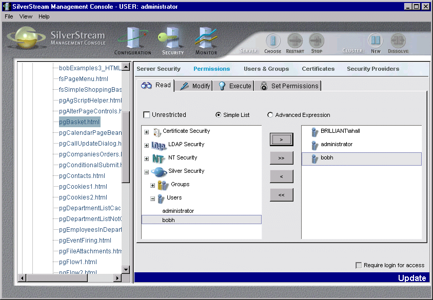Switch to the Server Security tab
The image size is (433, 300).
pyautogui.click(x=159, y=69)
